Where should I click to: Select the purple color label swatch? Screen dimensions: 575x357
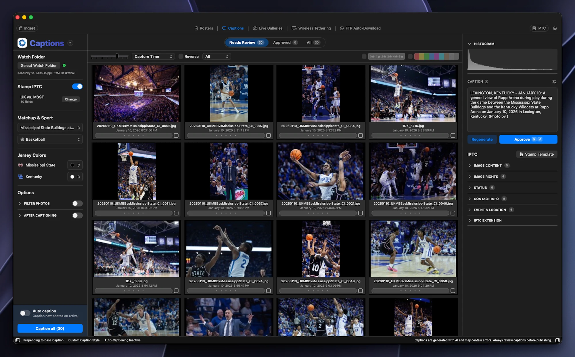tap(437, 57)
